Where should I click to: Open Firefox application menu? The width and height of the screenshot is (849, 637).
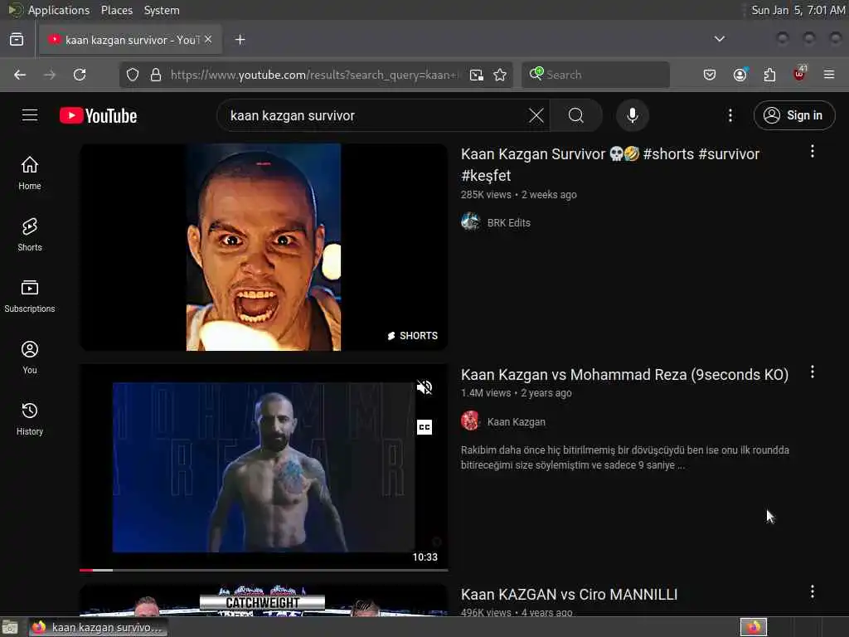[829, 75]
